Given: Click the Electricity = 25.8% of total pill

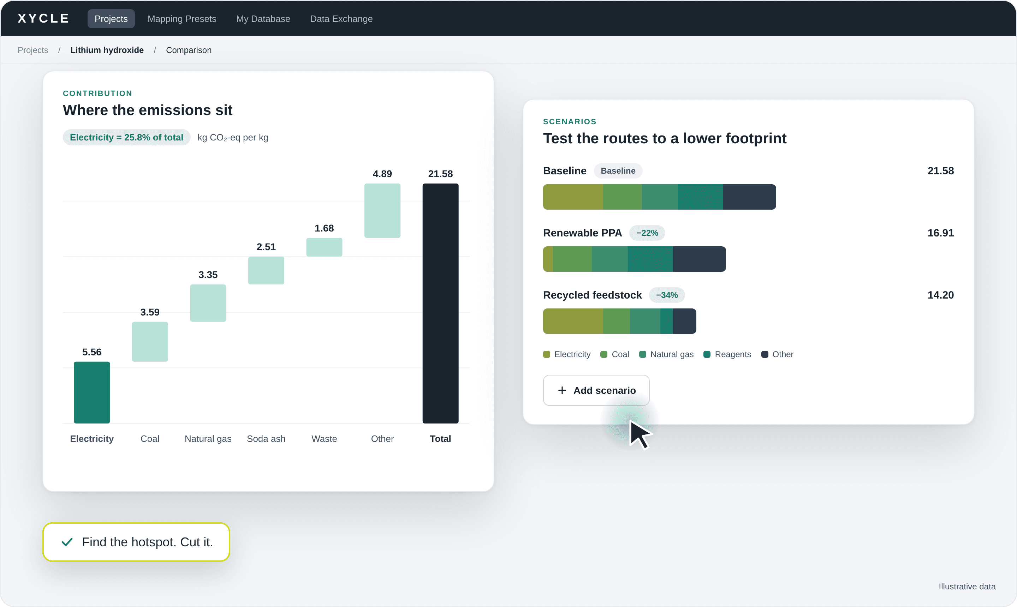Looking at the screenshot, I should pyautogui.click(x=126, y=137).
